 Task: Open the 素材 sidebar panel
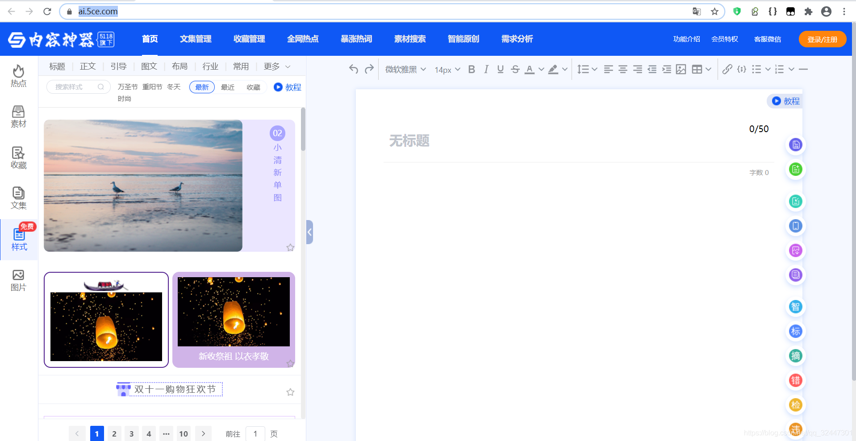19,116
